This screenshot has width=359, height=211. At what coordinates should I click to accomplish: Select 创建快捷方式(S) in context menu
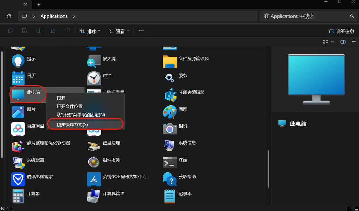tap(85, 124)
